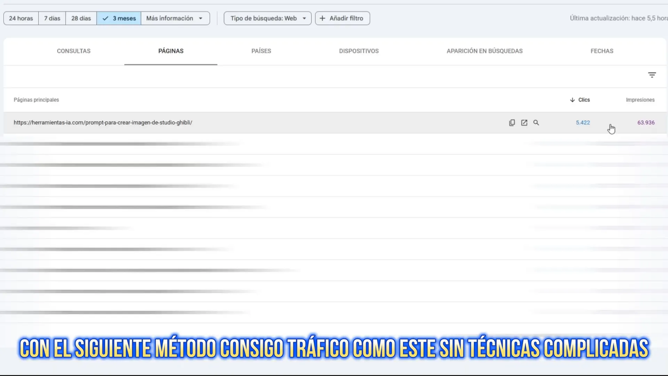The image size is (668, 376).
Task: Switch to the CONSULTAS tab
Action: [73, 51]
